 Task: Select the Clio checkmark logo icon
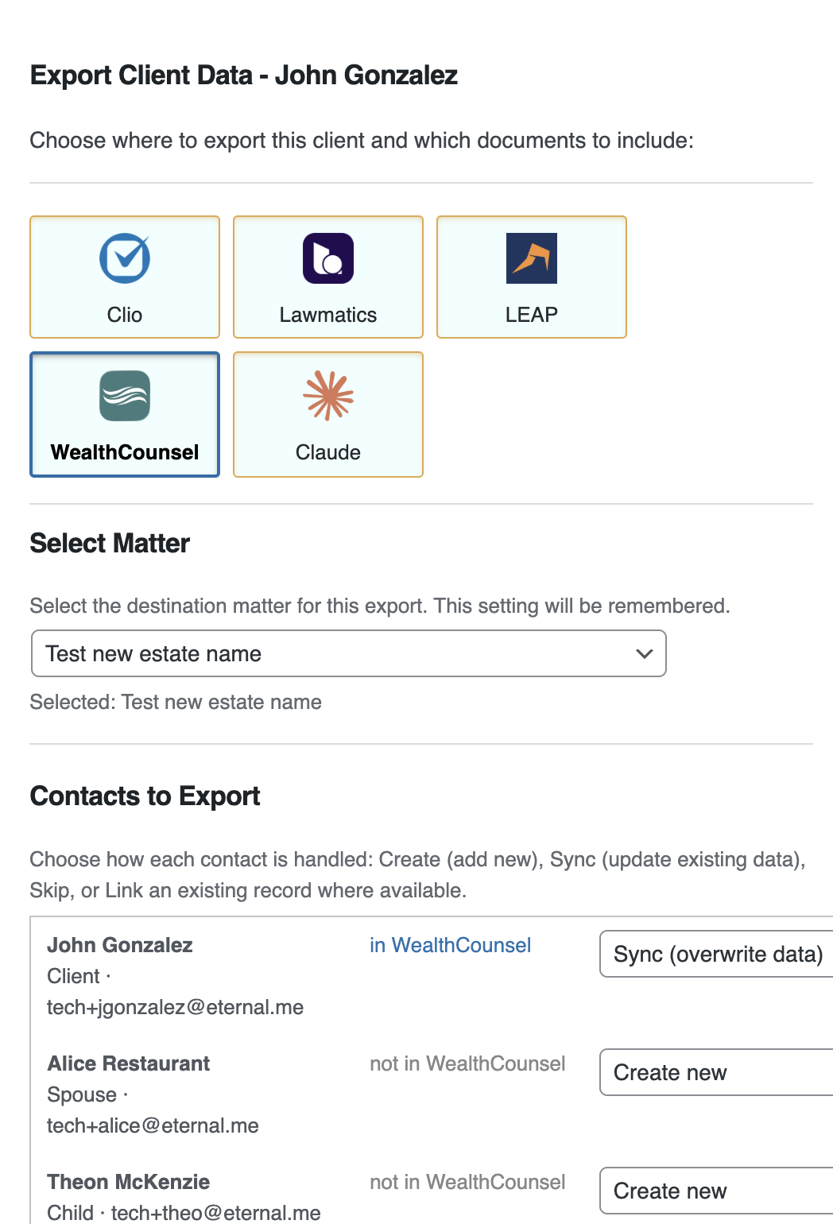125,258
